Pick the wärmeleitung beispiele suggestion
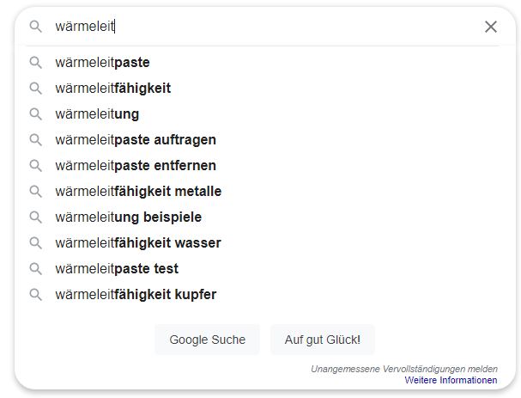The image size is (521, 398). [x=128, y=217]
